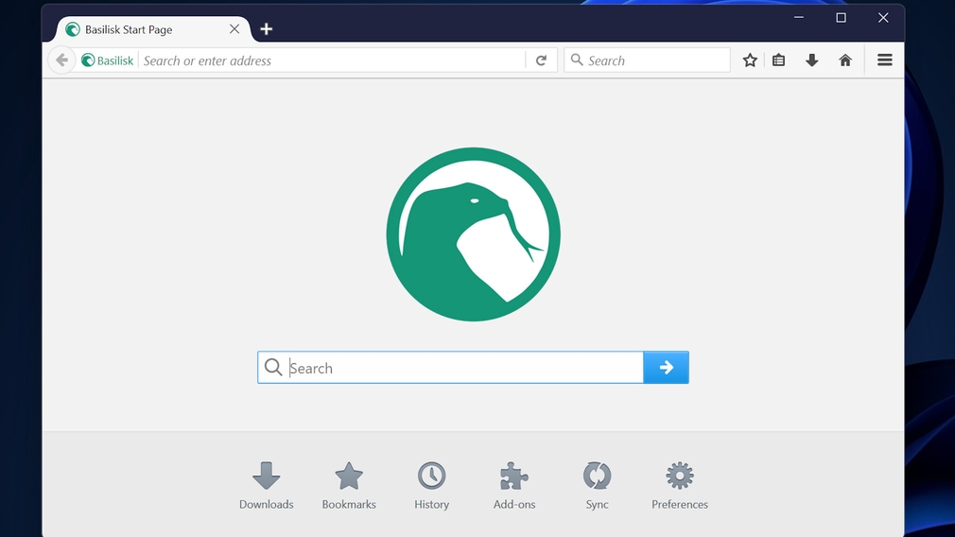Click the Basilisk site identity icon

point(88,61)
